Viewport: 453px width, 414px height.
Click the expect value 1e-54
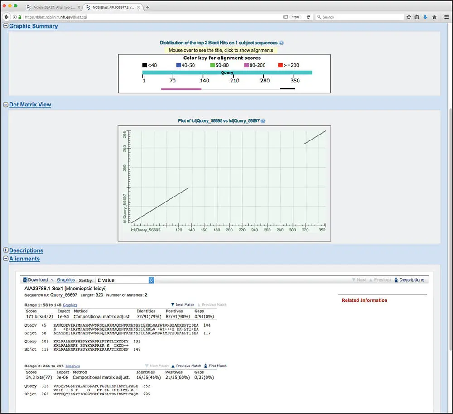(x=63, y=316)
